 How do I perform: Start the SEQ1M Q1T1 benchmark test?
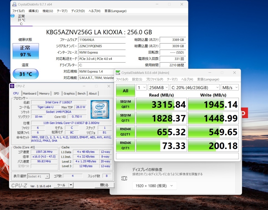tap(125, 118)
